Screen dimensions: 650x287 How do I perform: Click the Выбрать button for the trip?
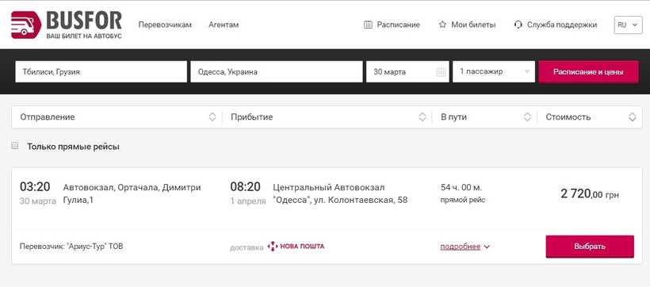coord(590,247)
